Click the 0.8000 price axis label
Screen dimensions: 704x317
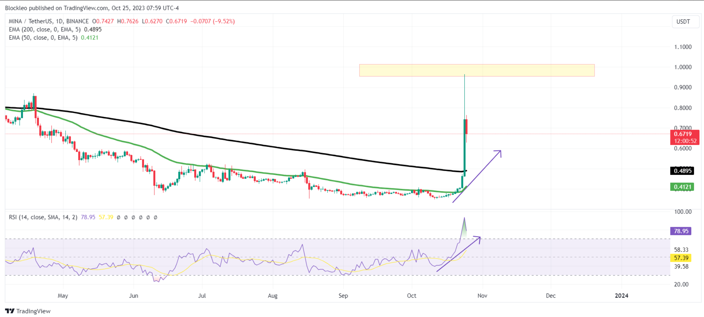(x=683, y=108)
